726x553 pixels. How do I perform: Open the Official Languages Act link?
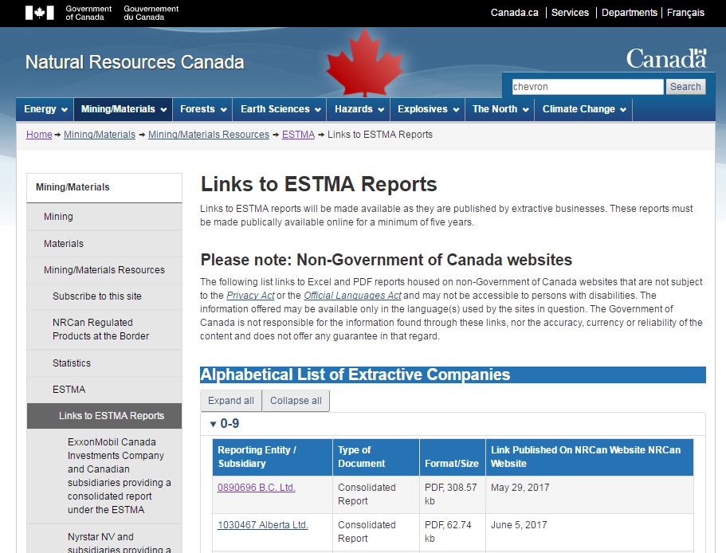pyautogui.click(x=352, y=296)
